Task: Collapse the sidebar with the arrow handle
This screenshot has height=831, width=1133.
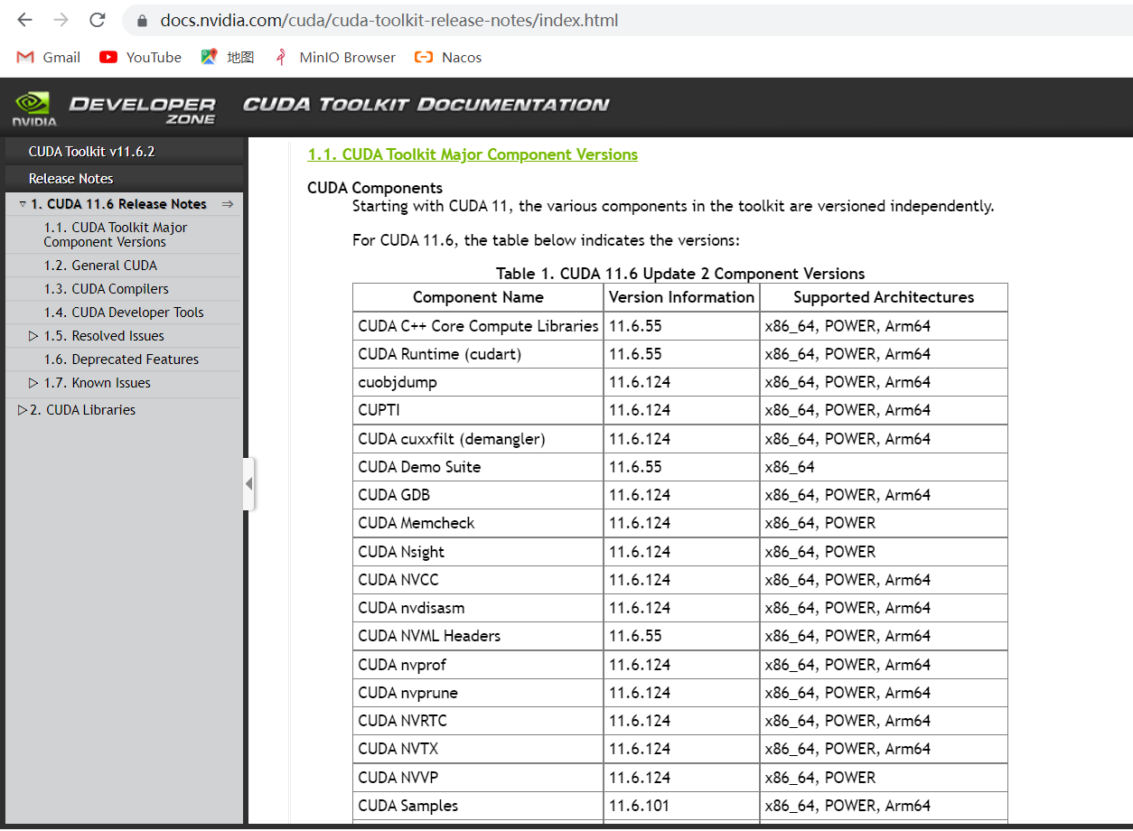Action: tap(250, 484)
